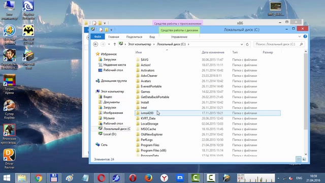325x183 pixels.
Task: Go up one folder level
Action: tap(115, 44)
